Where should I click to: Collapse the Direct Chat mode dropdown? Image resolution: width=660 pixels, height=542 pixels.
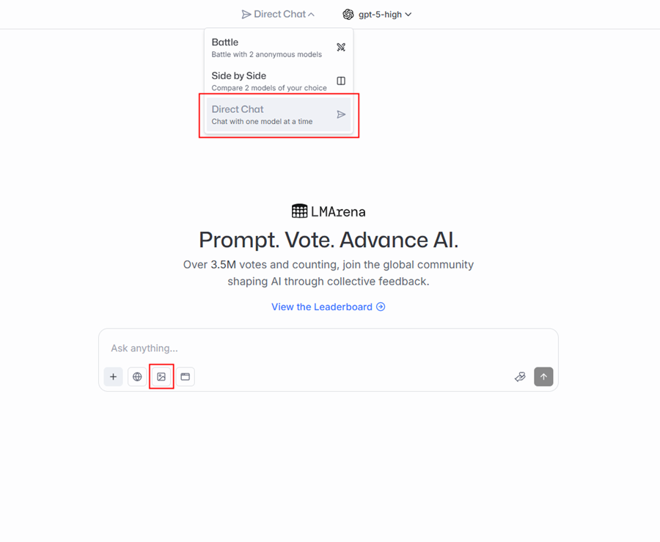[279, 15]
